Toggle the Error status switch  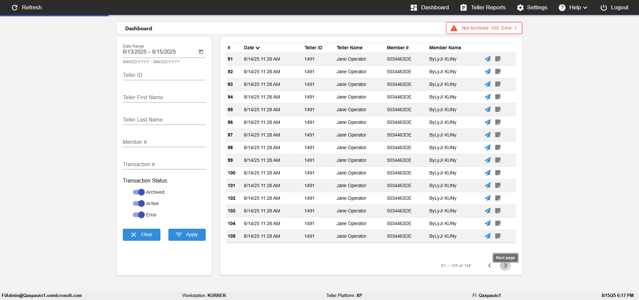138,215
